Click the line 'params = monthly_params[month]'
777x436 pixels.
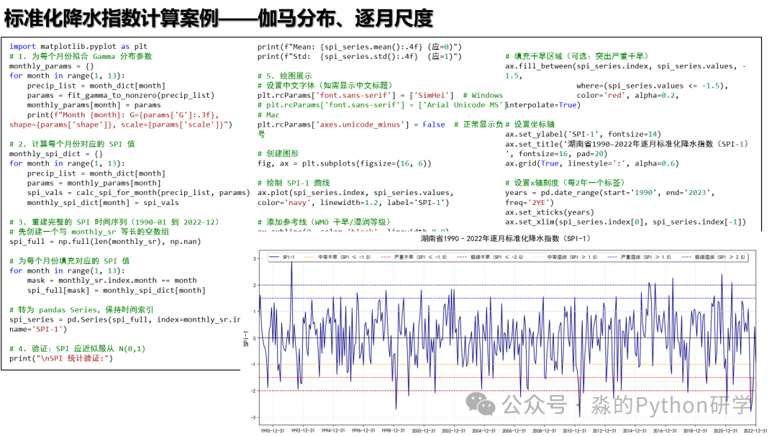[94, 183]
